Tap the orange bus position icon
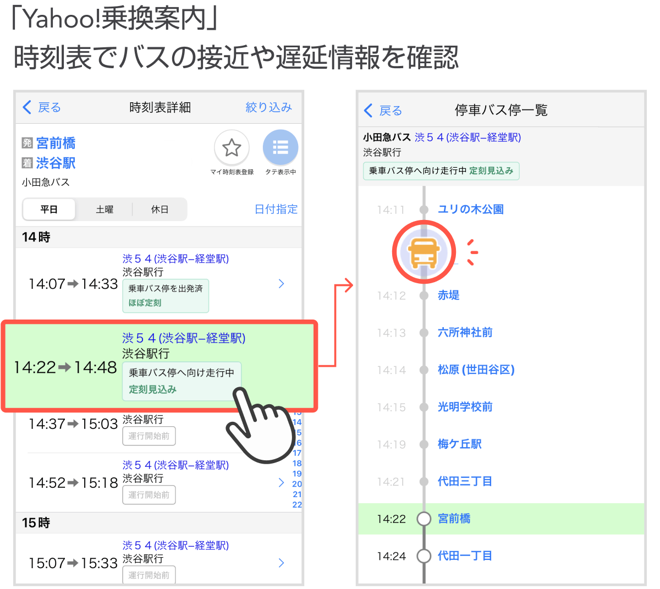660x589 pixels. 424,252
